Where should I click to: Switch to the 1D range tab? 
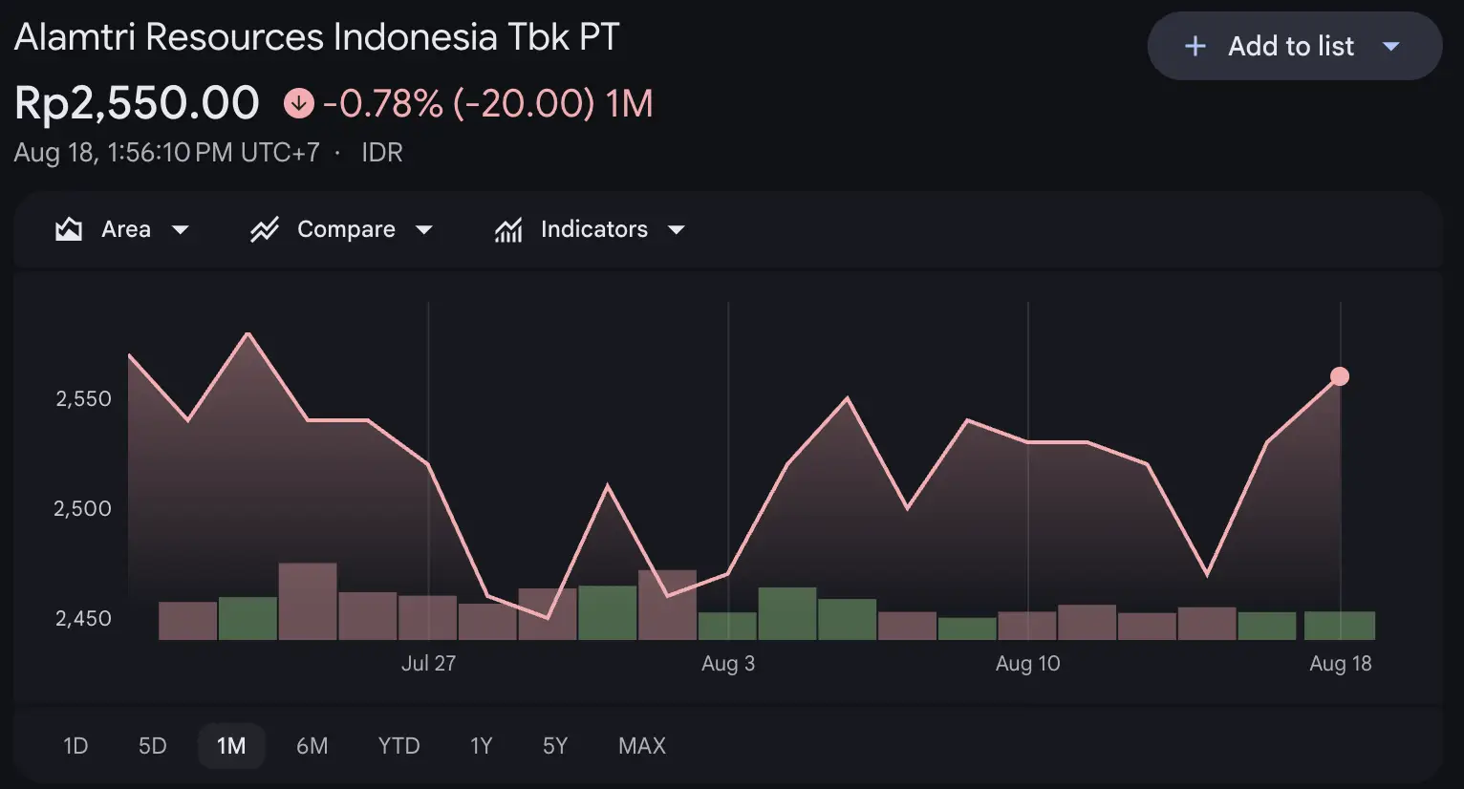pyautogui.click(x=75, y=746)
